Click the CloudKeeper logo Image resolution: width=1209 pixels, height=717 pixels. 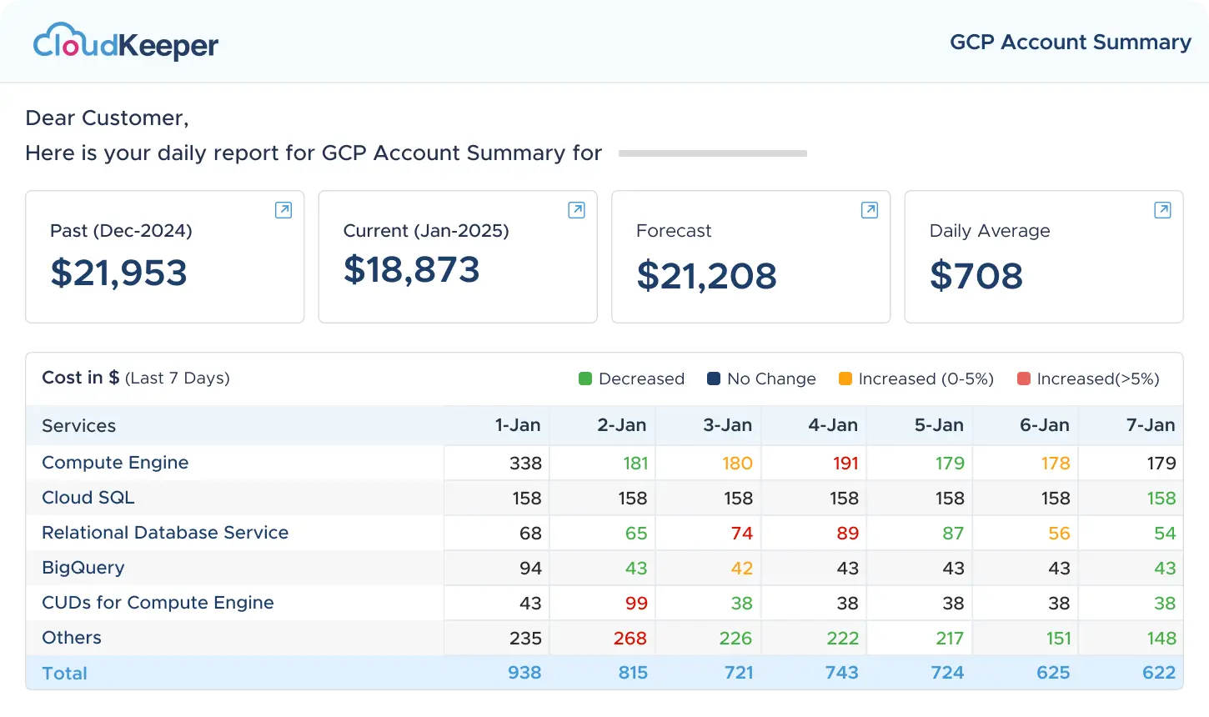click(x=126, y=43)
